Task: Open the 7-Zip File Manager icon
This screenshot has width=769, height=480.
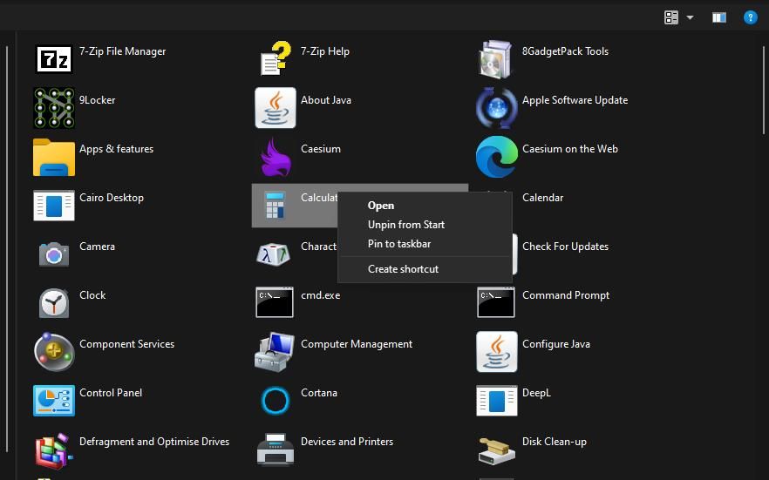Action: pos(53,58)
